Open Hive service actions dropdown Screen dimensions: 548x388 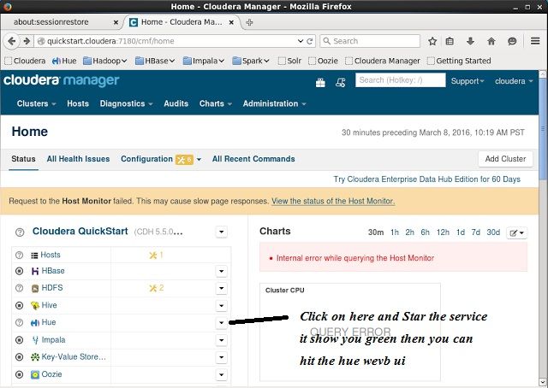click(x=221, y=306)
